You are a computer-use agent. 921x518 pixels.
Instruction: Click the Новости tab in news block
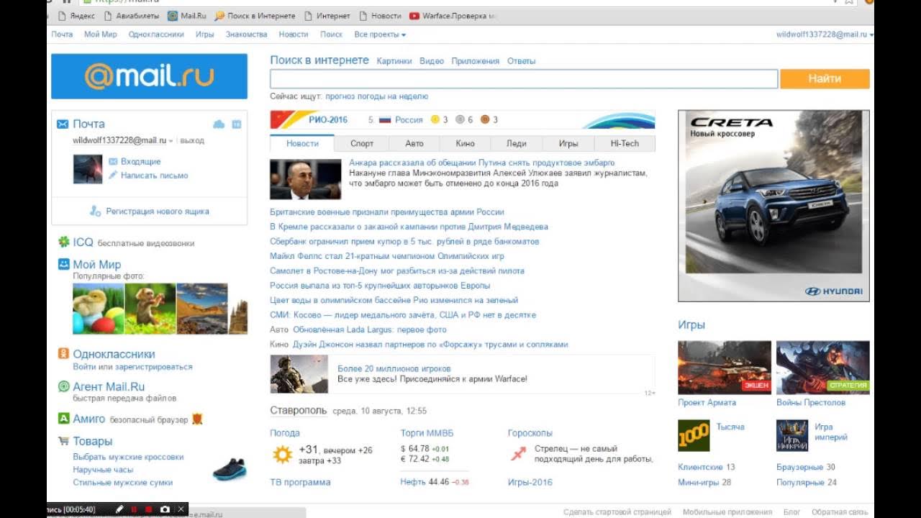pos(302,143)
